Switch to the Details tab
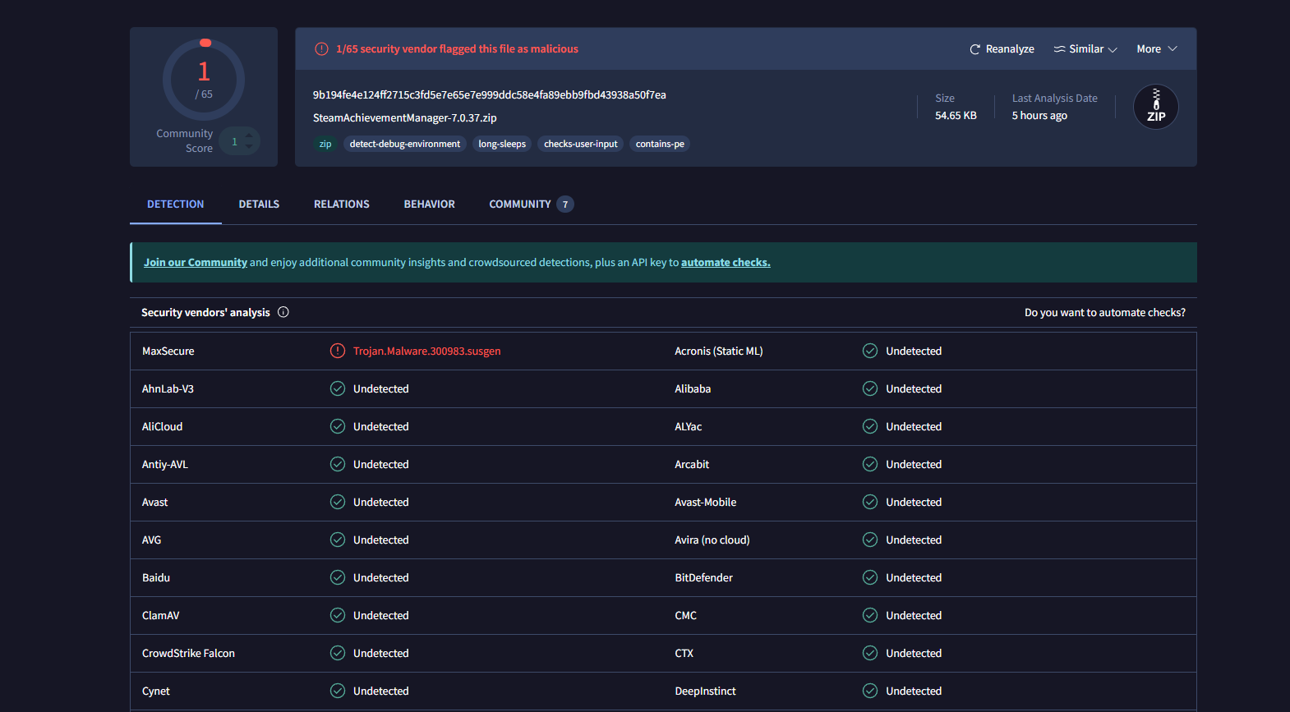Screen dimensions: 1290x712 coord(259,204)
